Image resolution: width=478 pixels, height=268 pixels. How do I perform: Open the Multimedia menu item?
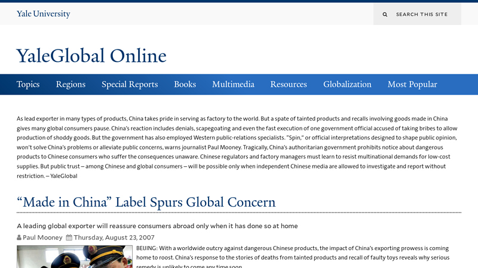pyautogui.click(x=233, y=84)
